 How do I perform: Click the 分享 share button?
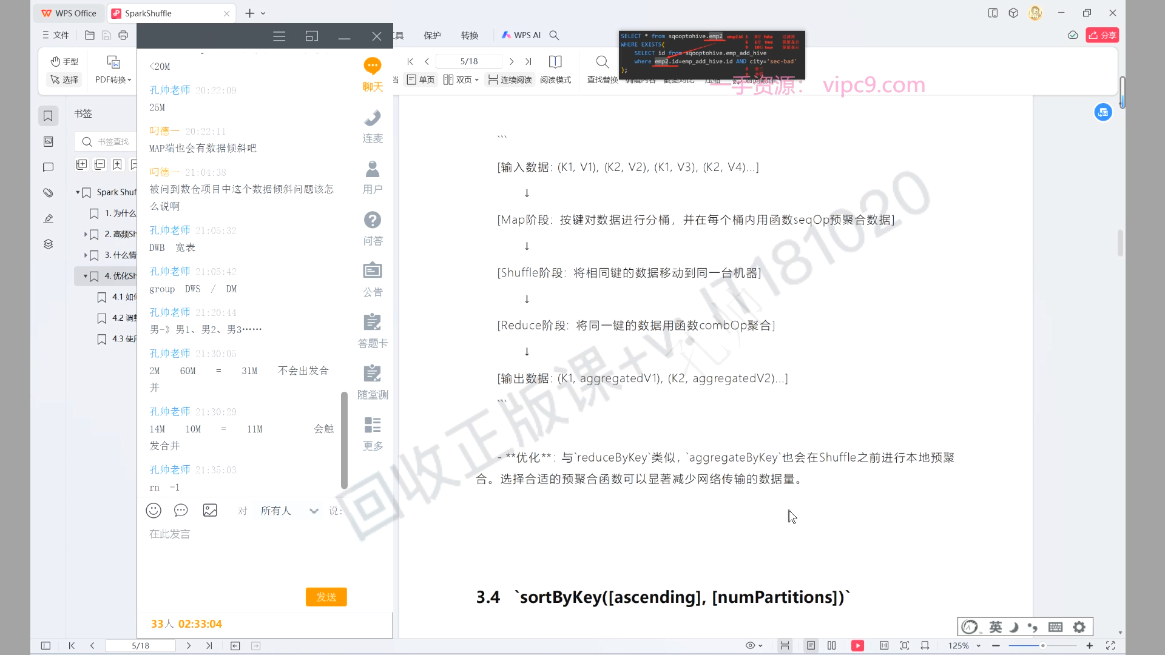click(1103, 35)
